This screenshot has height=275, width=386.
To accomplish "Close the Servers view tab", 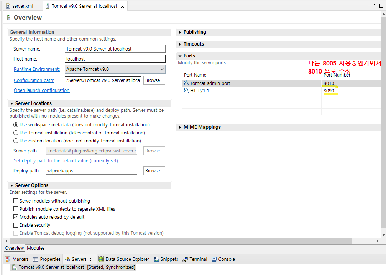I will [x=92, y=259].
